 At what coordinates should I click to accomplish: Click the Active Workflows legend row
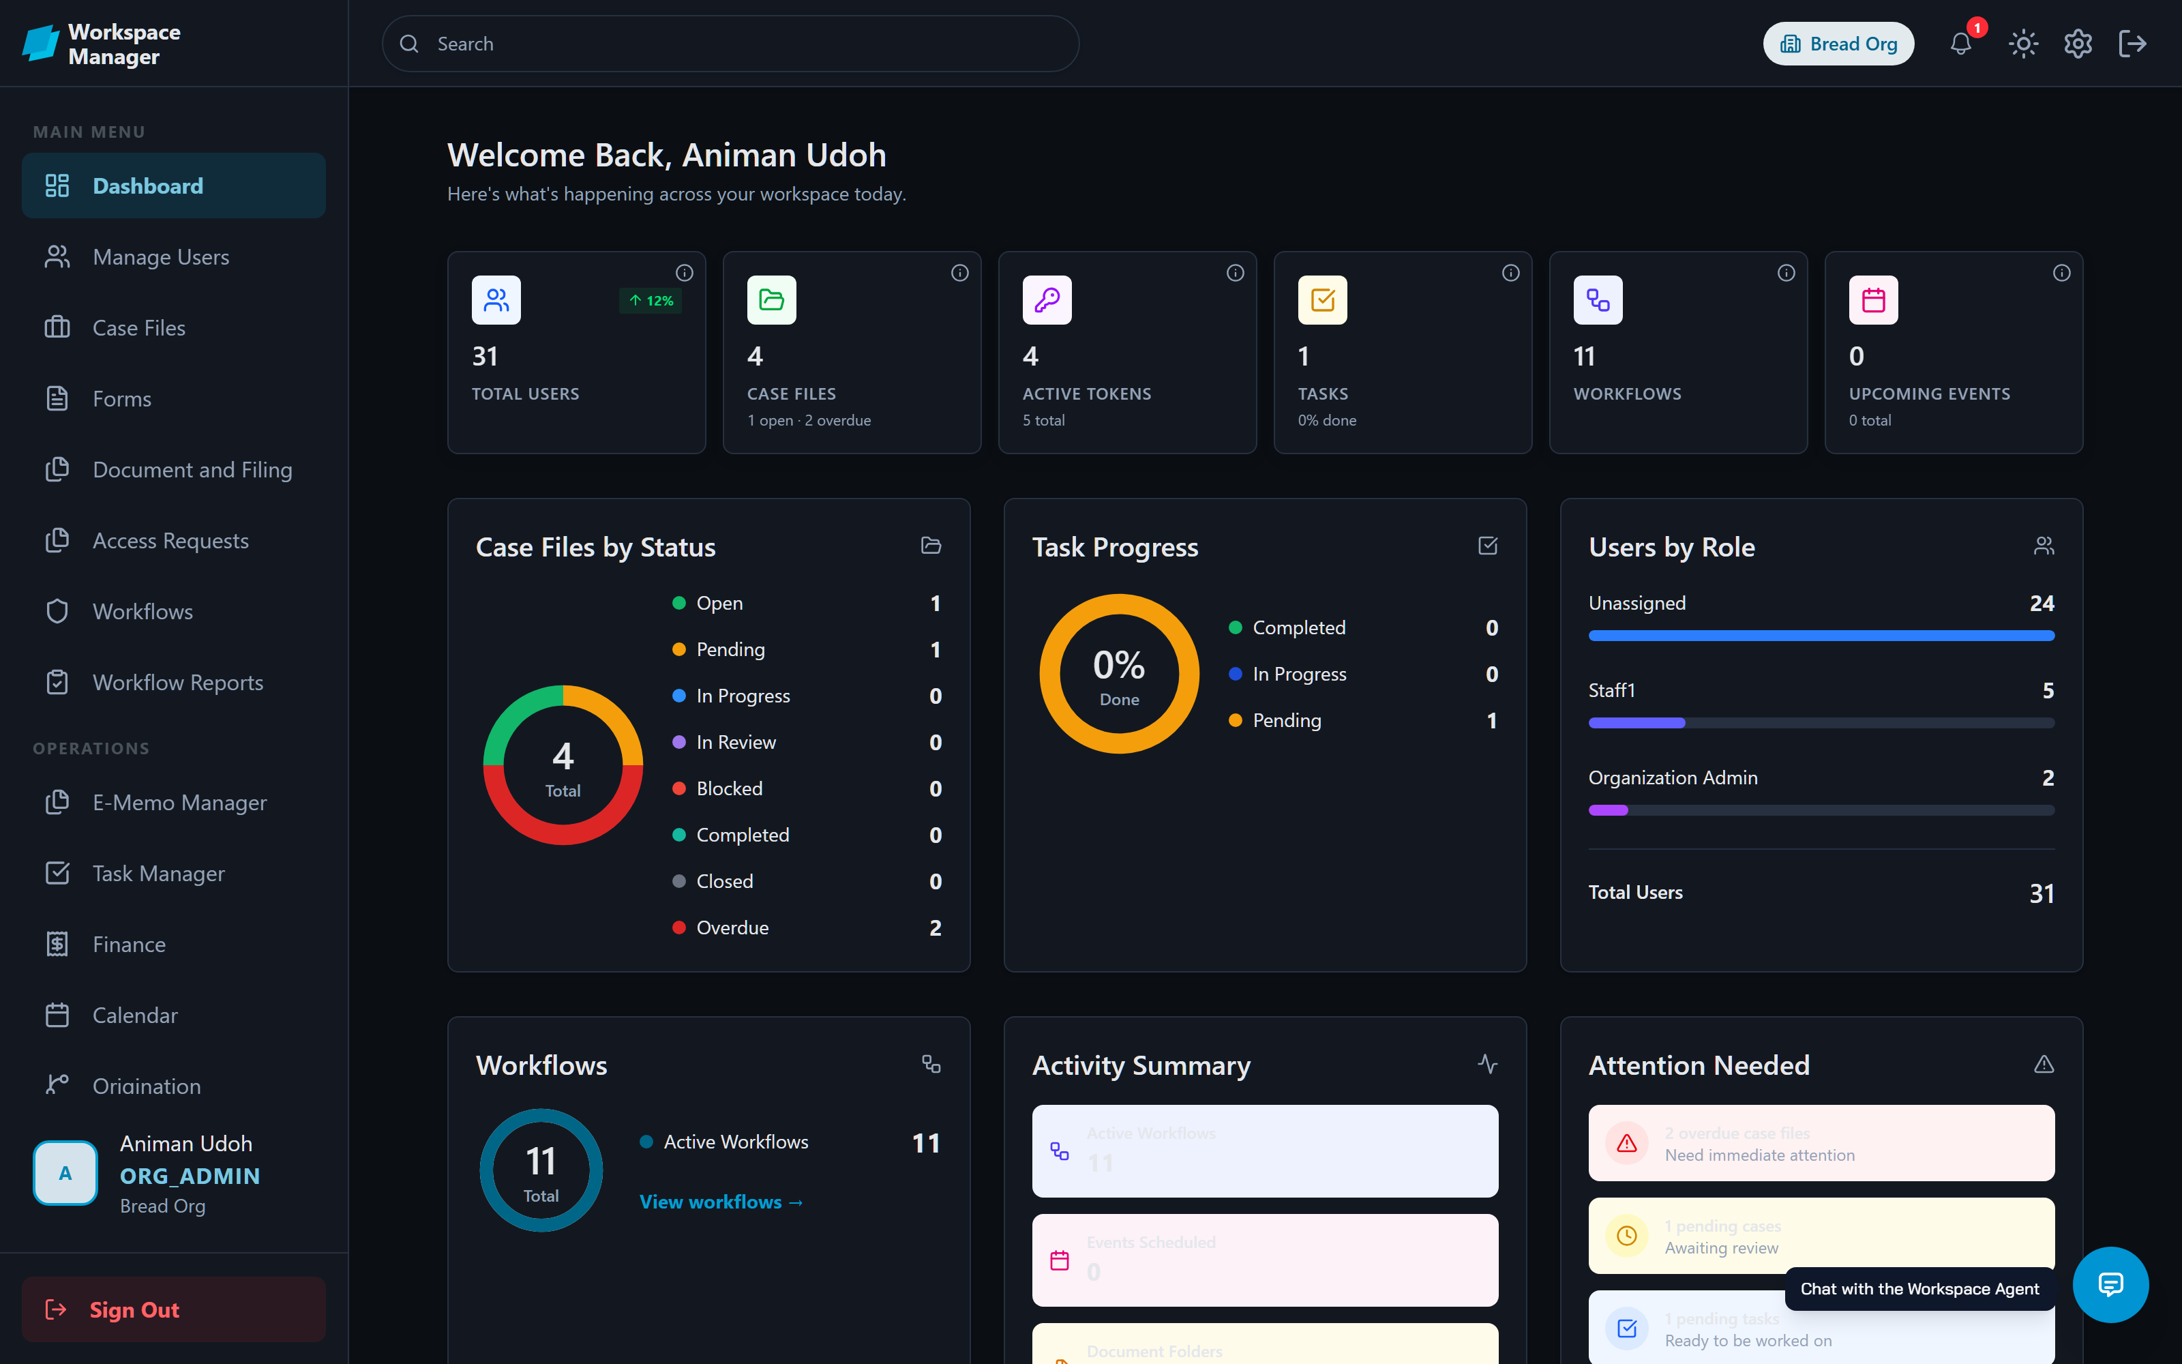790,1142
